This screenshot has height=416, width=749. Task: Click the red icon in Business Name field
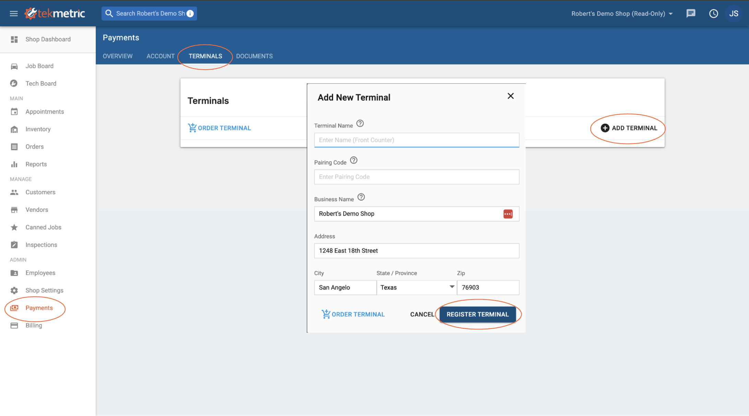pyautogui.click(x=508, y=214)
